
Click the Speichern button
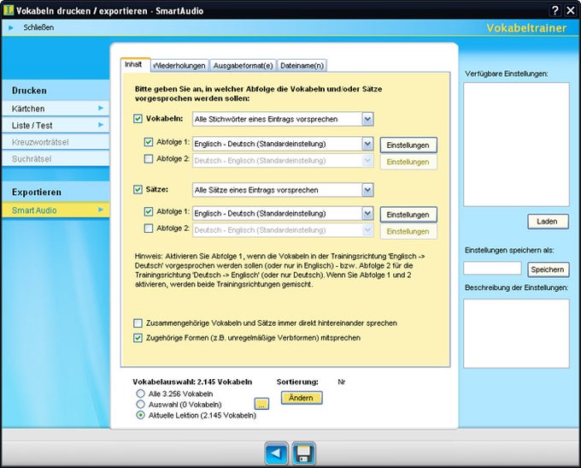548,270
